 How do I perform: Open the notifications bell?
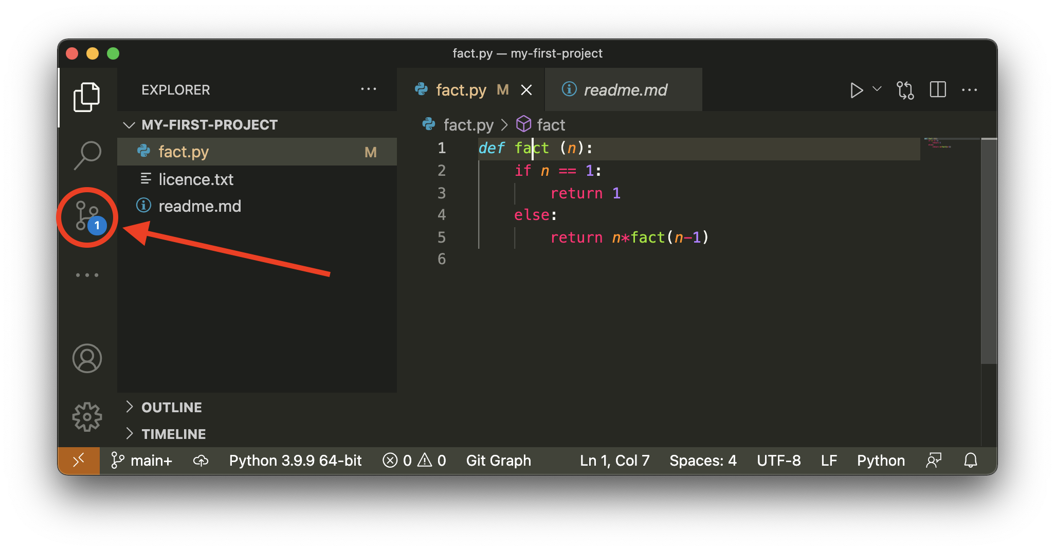pyautogui.click(x=970, y=460)
